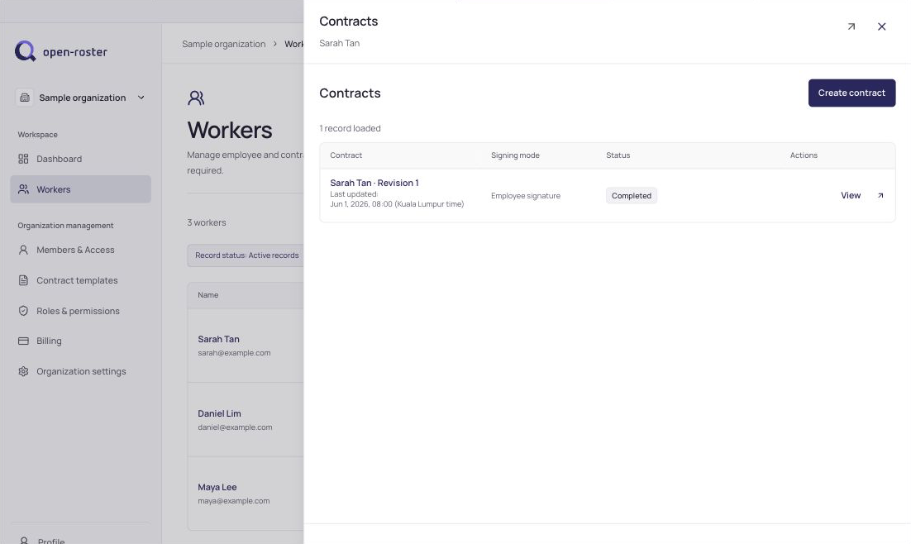Click the 1 record loaded text
Image resolution: width=911 pixels, height=544 pixels.
tap(350, 128)
